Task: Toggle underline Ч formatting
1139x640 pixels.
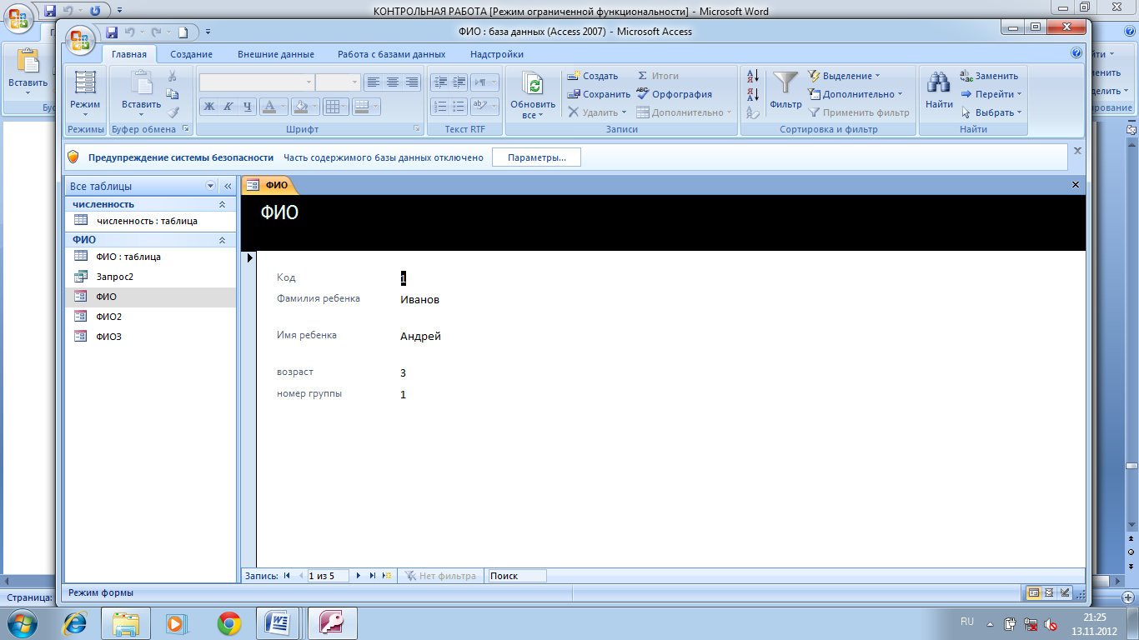Action: click(x=247, y=107)
